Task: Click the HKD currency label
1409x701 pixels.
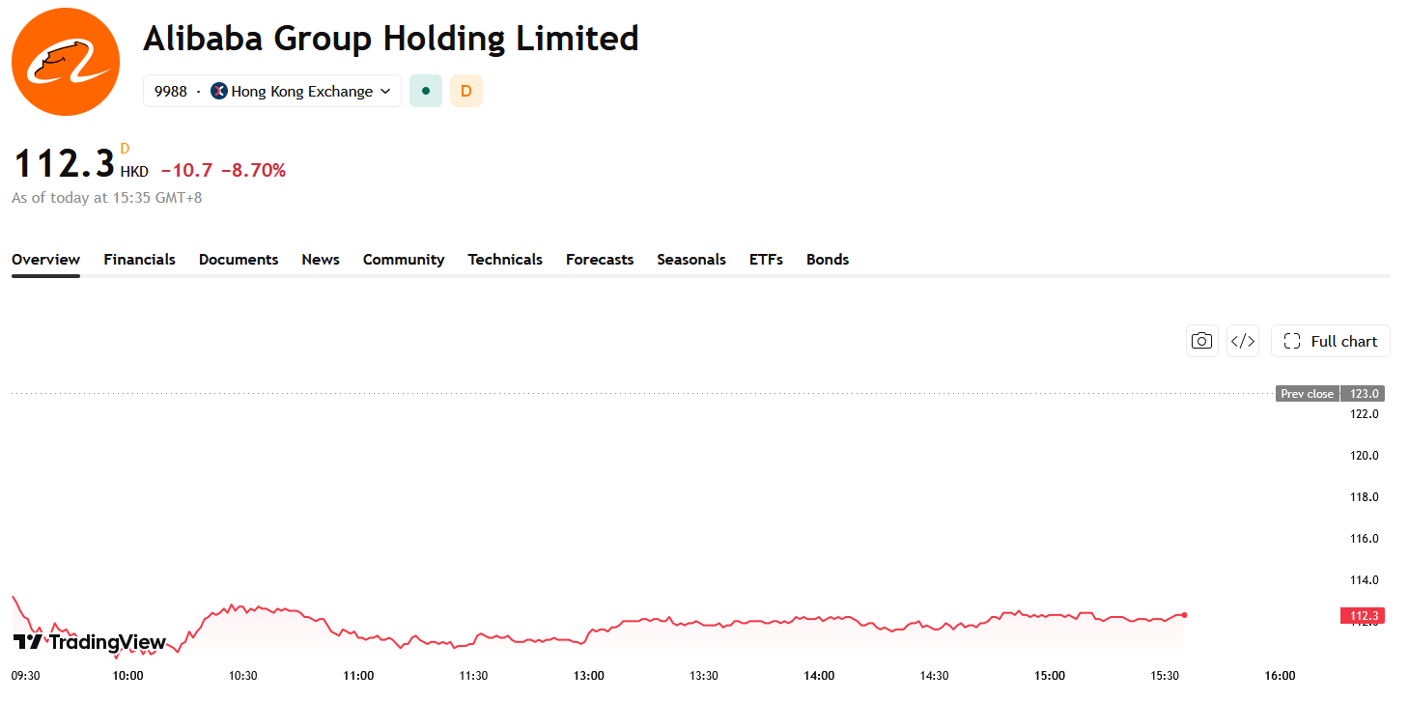Action: click(x=134, y=172)
